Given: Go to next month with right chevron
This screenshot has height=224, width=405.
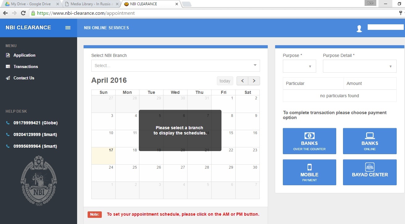Looking at the screenshot, I should (x=254, y=81).
